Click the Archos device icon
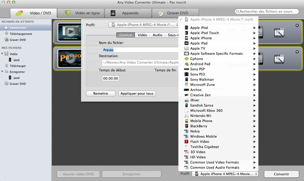 [x=186, y=90]
